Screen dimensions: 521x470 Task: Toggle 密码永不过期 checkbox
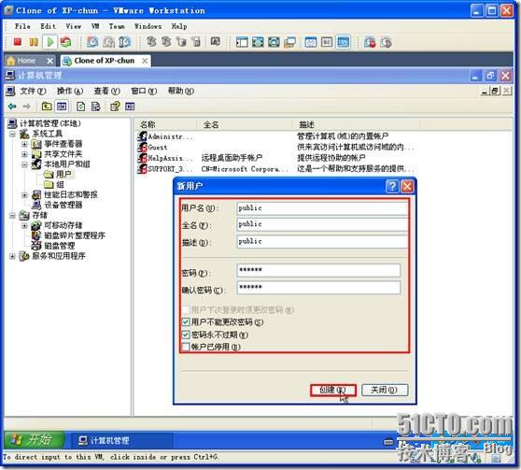(186, 335)
